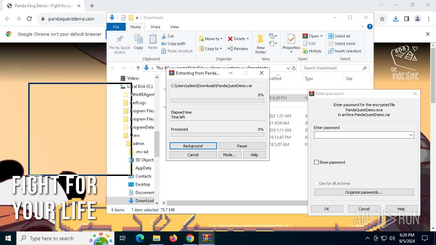The width and height of the screenshot is (436, 245).
Task: Click Cancel in extraction dialog
Action: click(x=193, y=155)
